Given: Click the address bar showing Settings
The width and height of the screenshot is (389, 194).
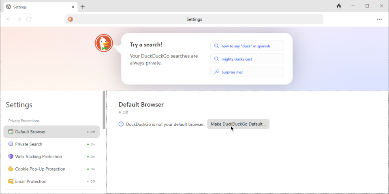Looking at the screenshot, I should point(194,19).
